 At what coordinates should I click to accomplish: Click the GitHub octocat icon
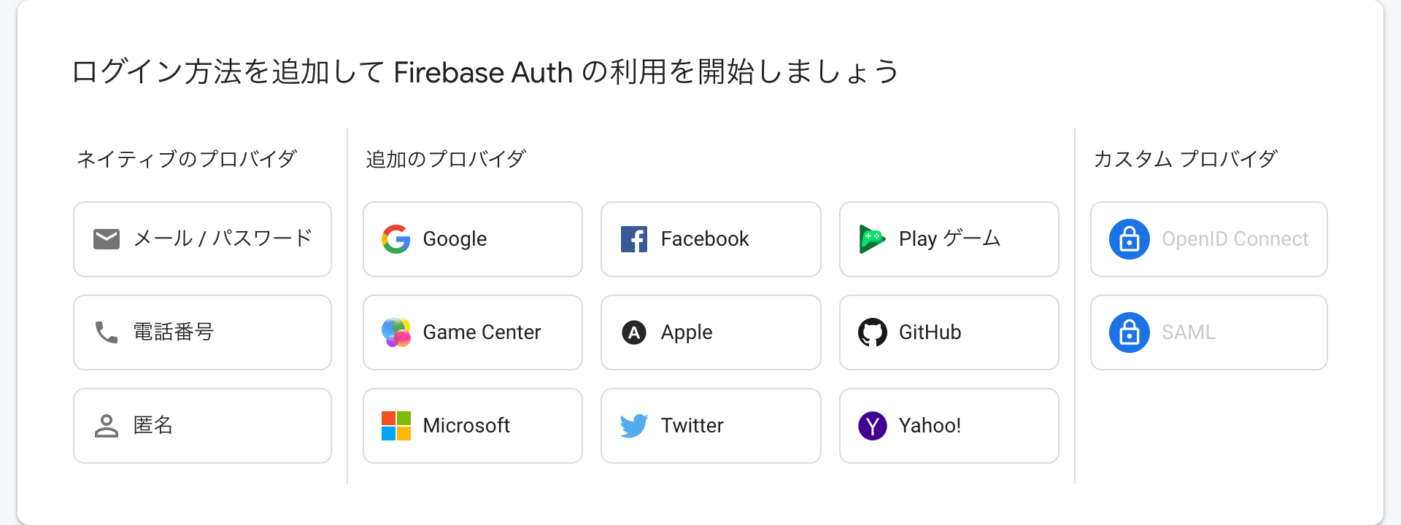[872, 332]
